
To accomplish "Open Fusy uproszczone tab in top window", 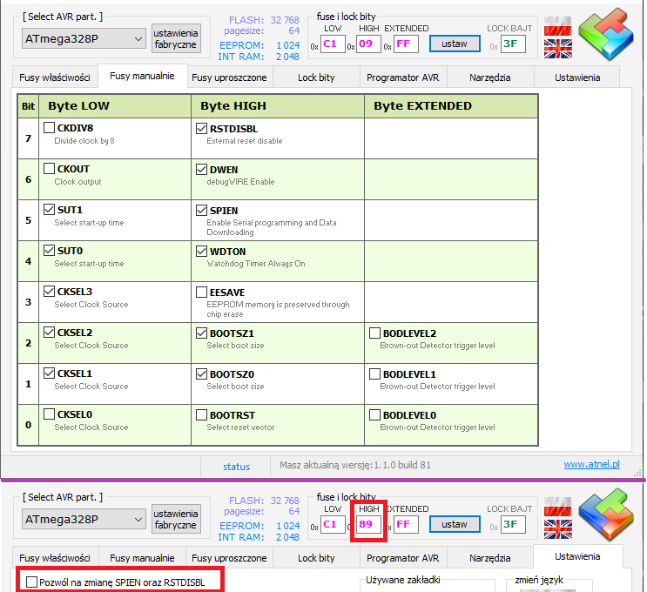I will (x=229, y=77).
